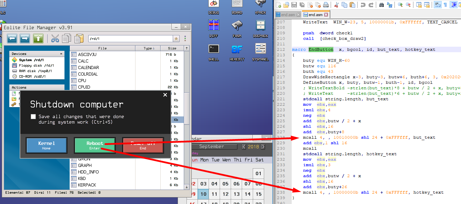Open the three-dot menu in Eolite
The height and width of the screenshot is (204, 461).
click(x=185, y=38)
